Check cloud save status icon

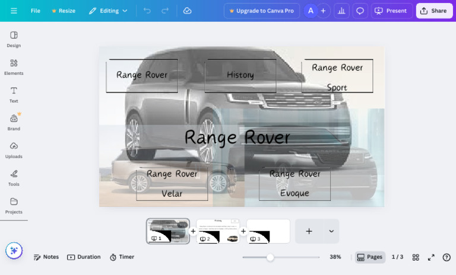pos(187,11)
